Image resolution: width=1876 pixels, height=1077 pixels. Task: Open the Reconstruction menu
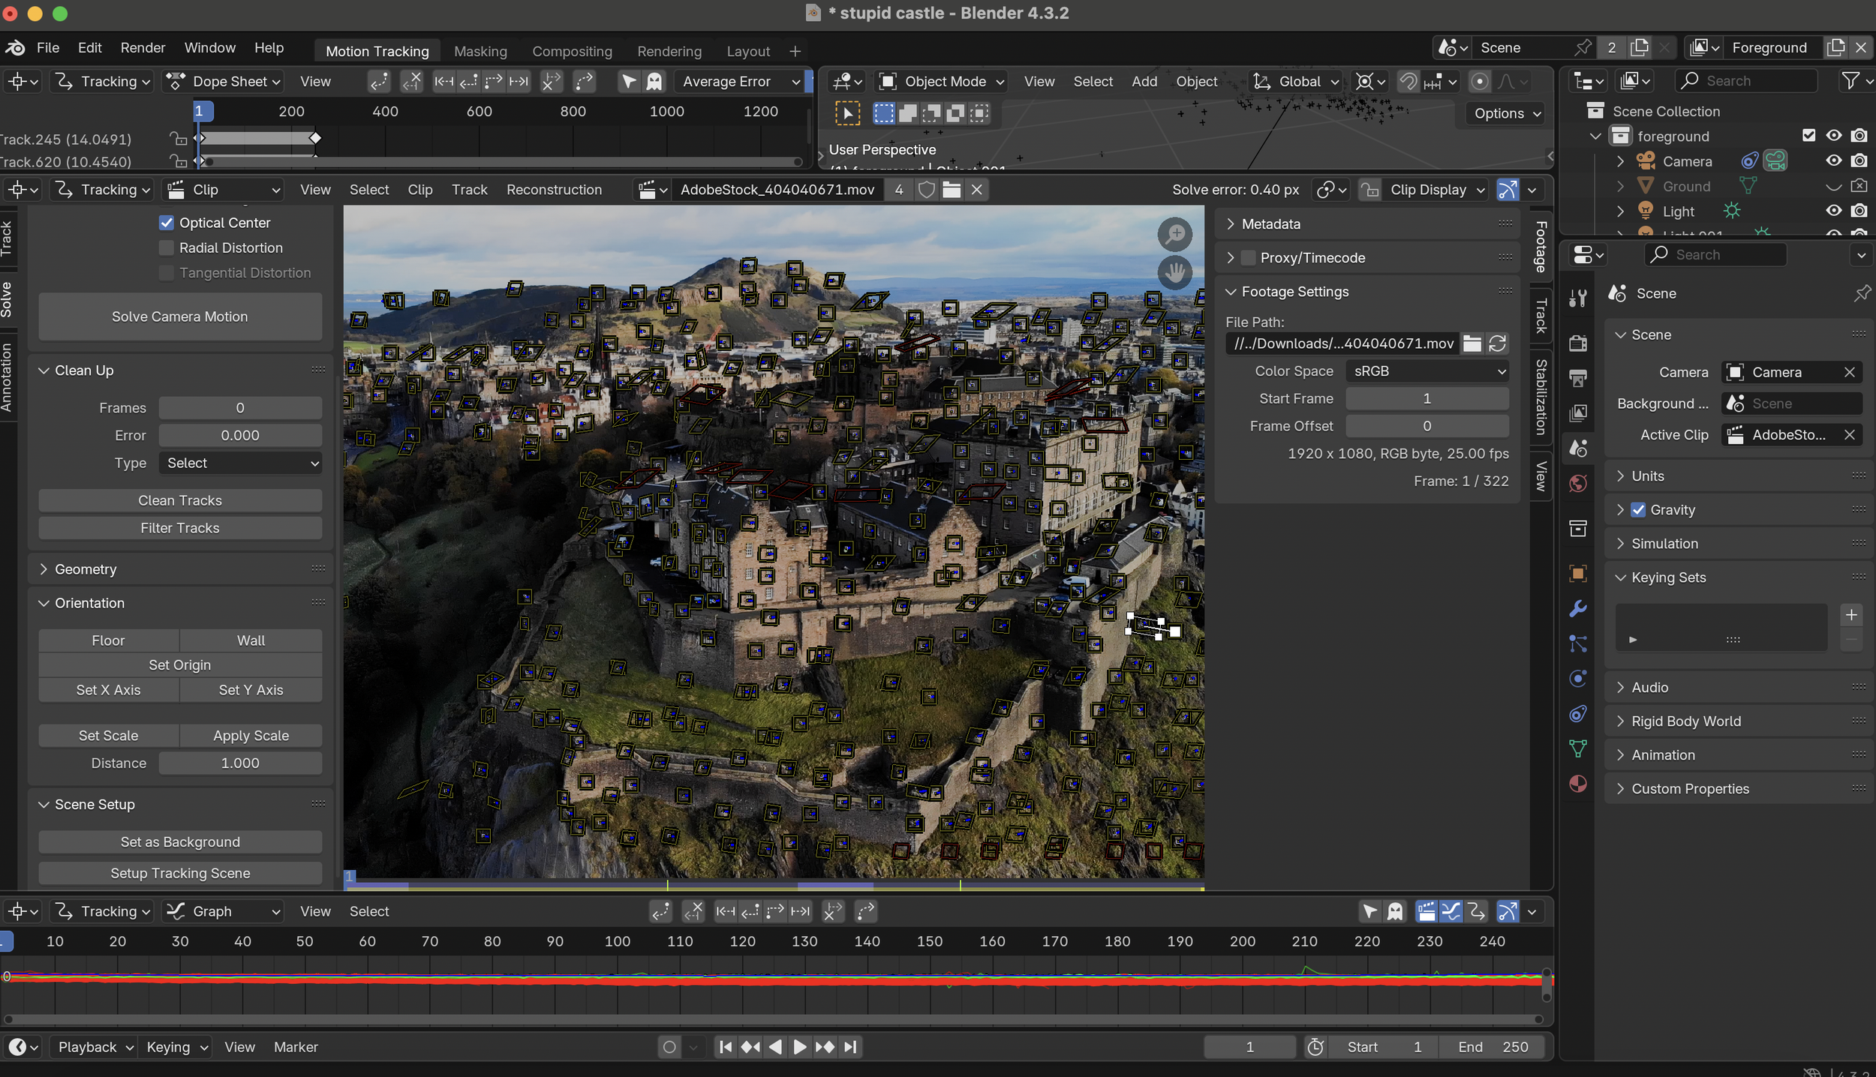[554, 190]
